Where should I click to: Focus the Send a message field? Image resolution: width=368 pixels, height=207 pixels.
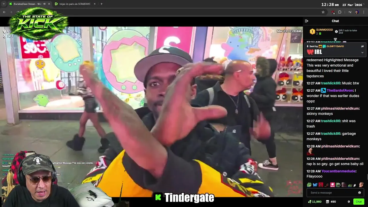tap(335, 193)
